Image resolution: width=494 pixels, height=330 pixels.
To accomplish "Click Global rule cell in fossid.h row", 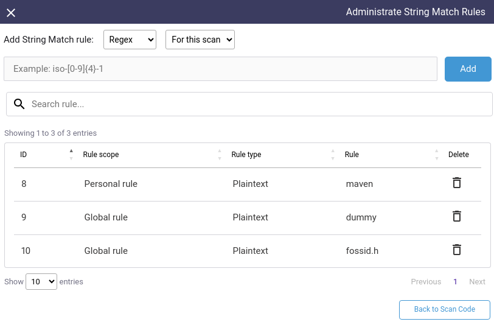I will [106, 251].
